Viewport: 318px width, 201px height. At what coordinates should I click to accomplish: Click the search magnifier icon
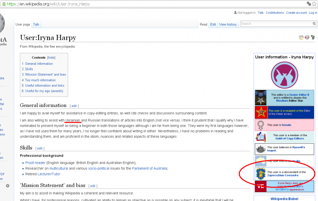click(x=314, y=24)
